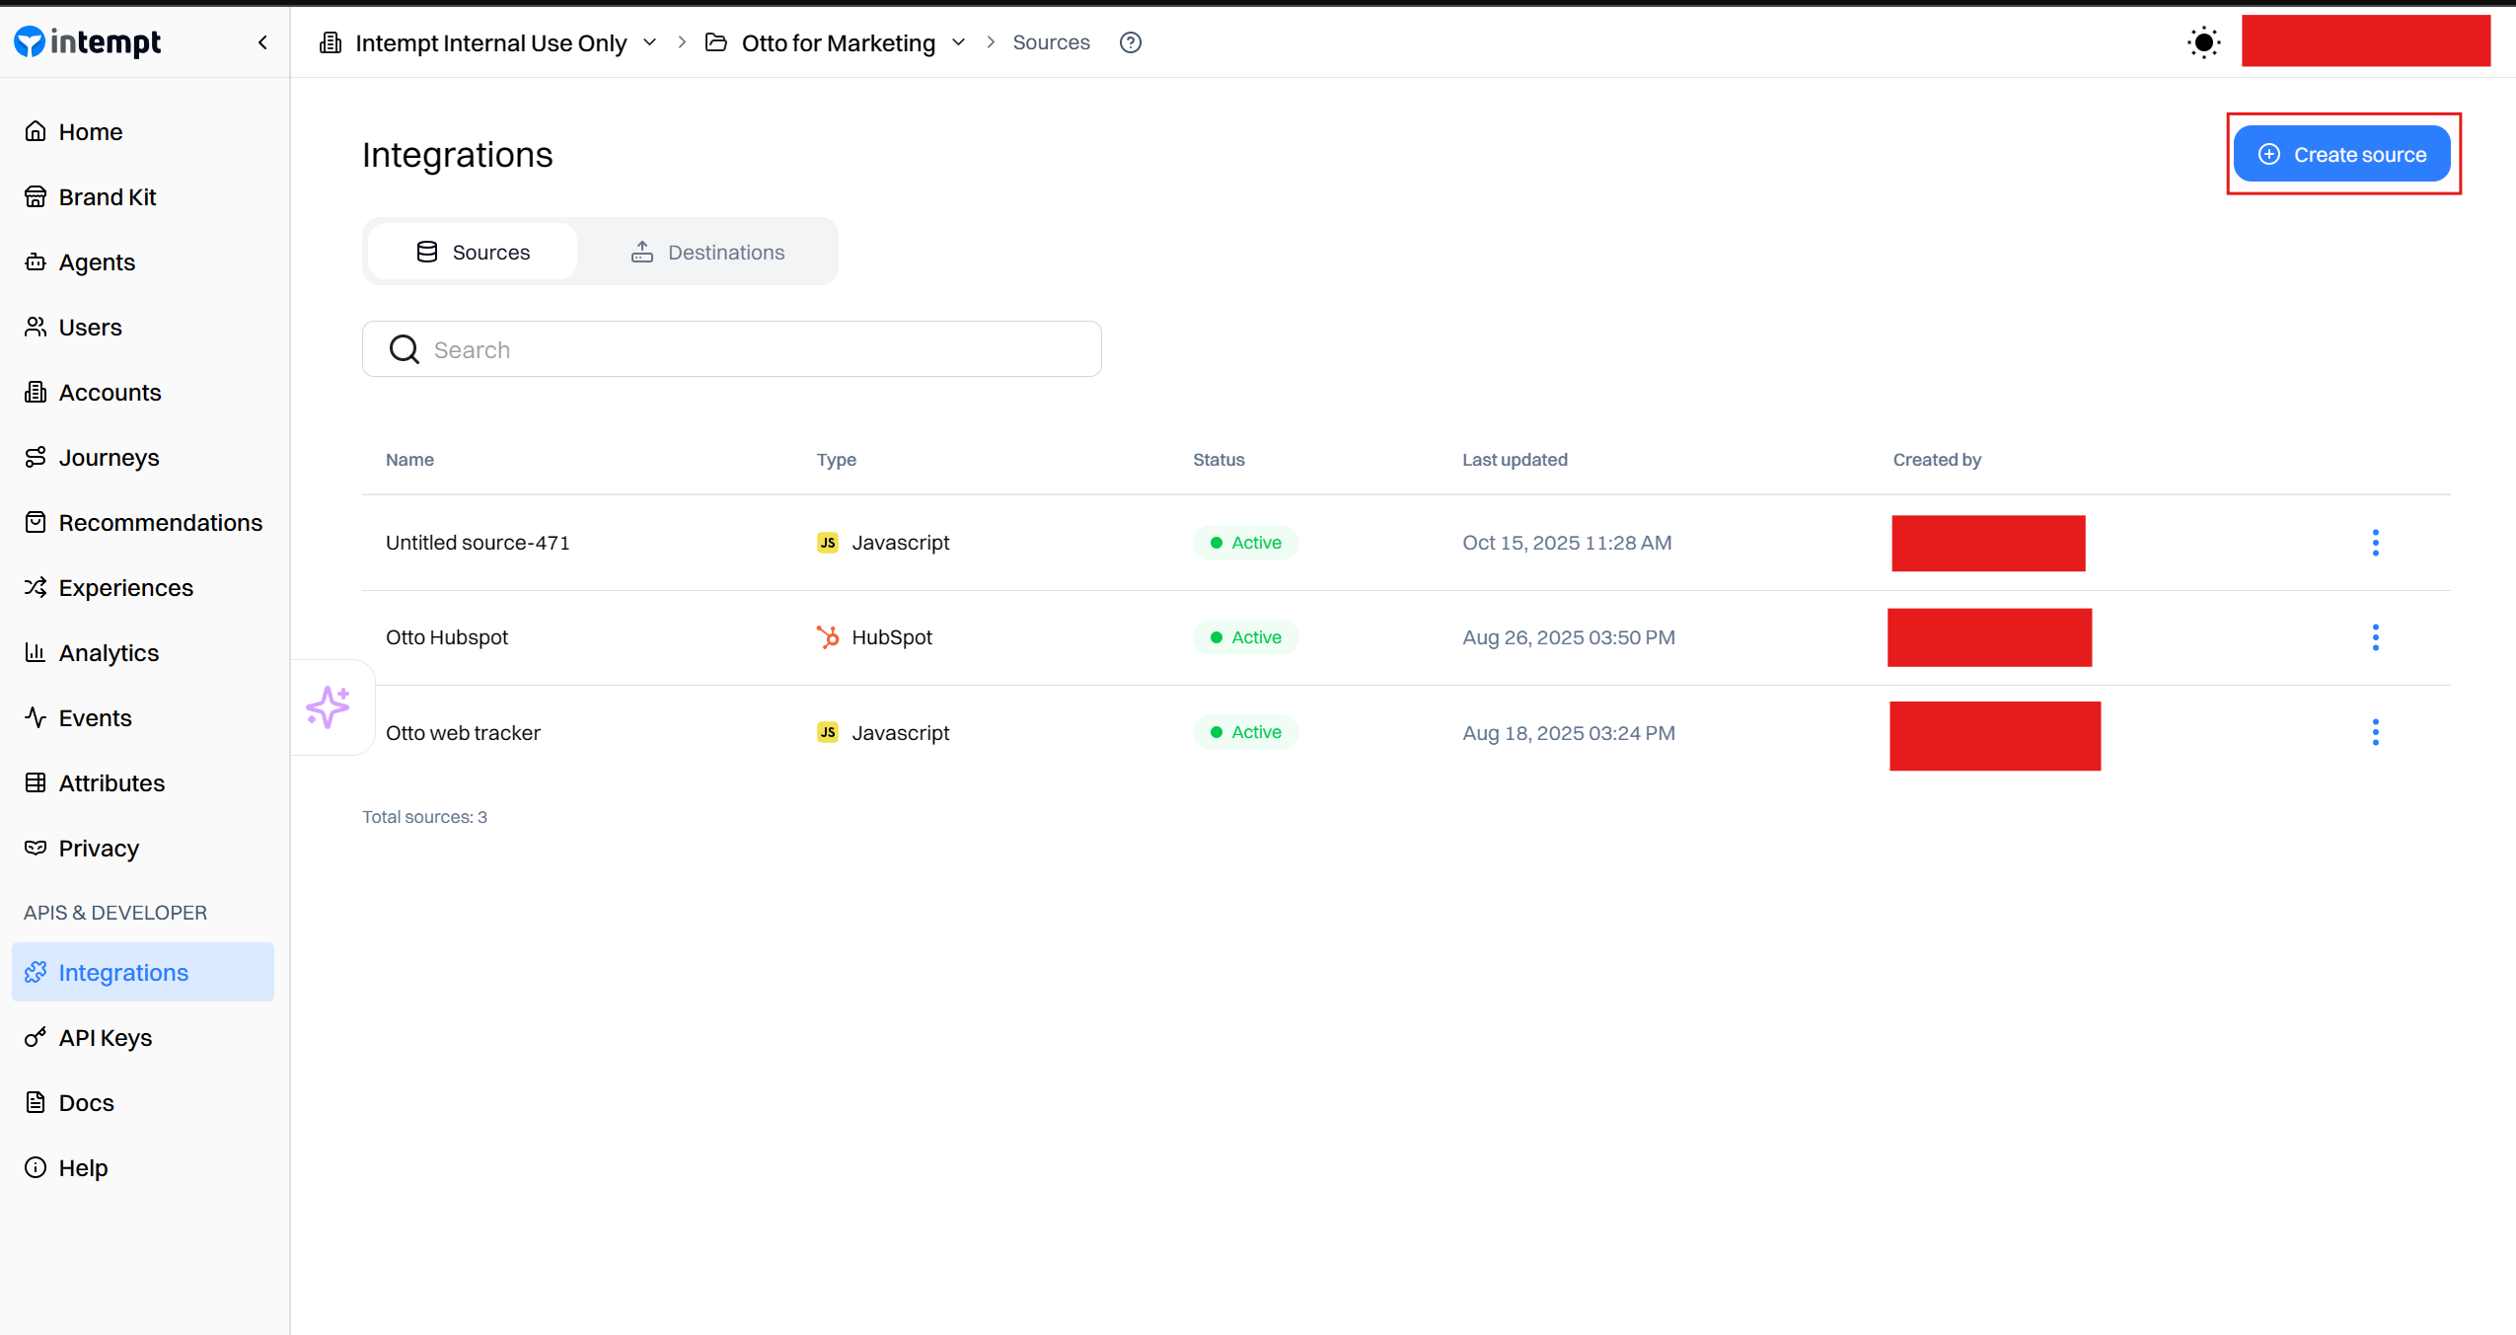Select the Sources tab
This screenshot has height=1335, width=2516.
[x=473, y=253]
